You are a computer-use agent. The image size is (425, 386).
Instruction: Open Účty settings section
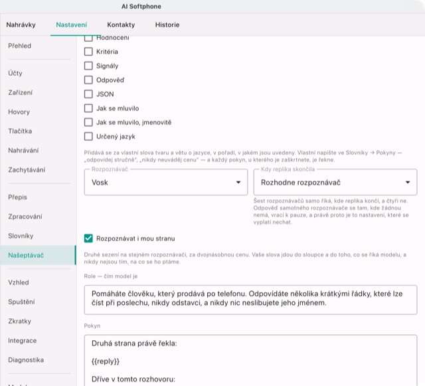click(38, 73)
